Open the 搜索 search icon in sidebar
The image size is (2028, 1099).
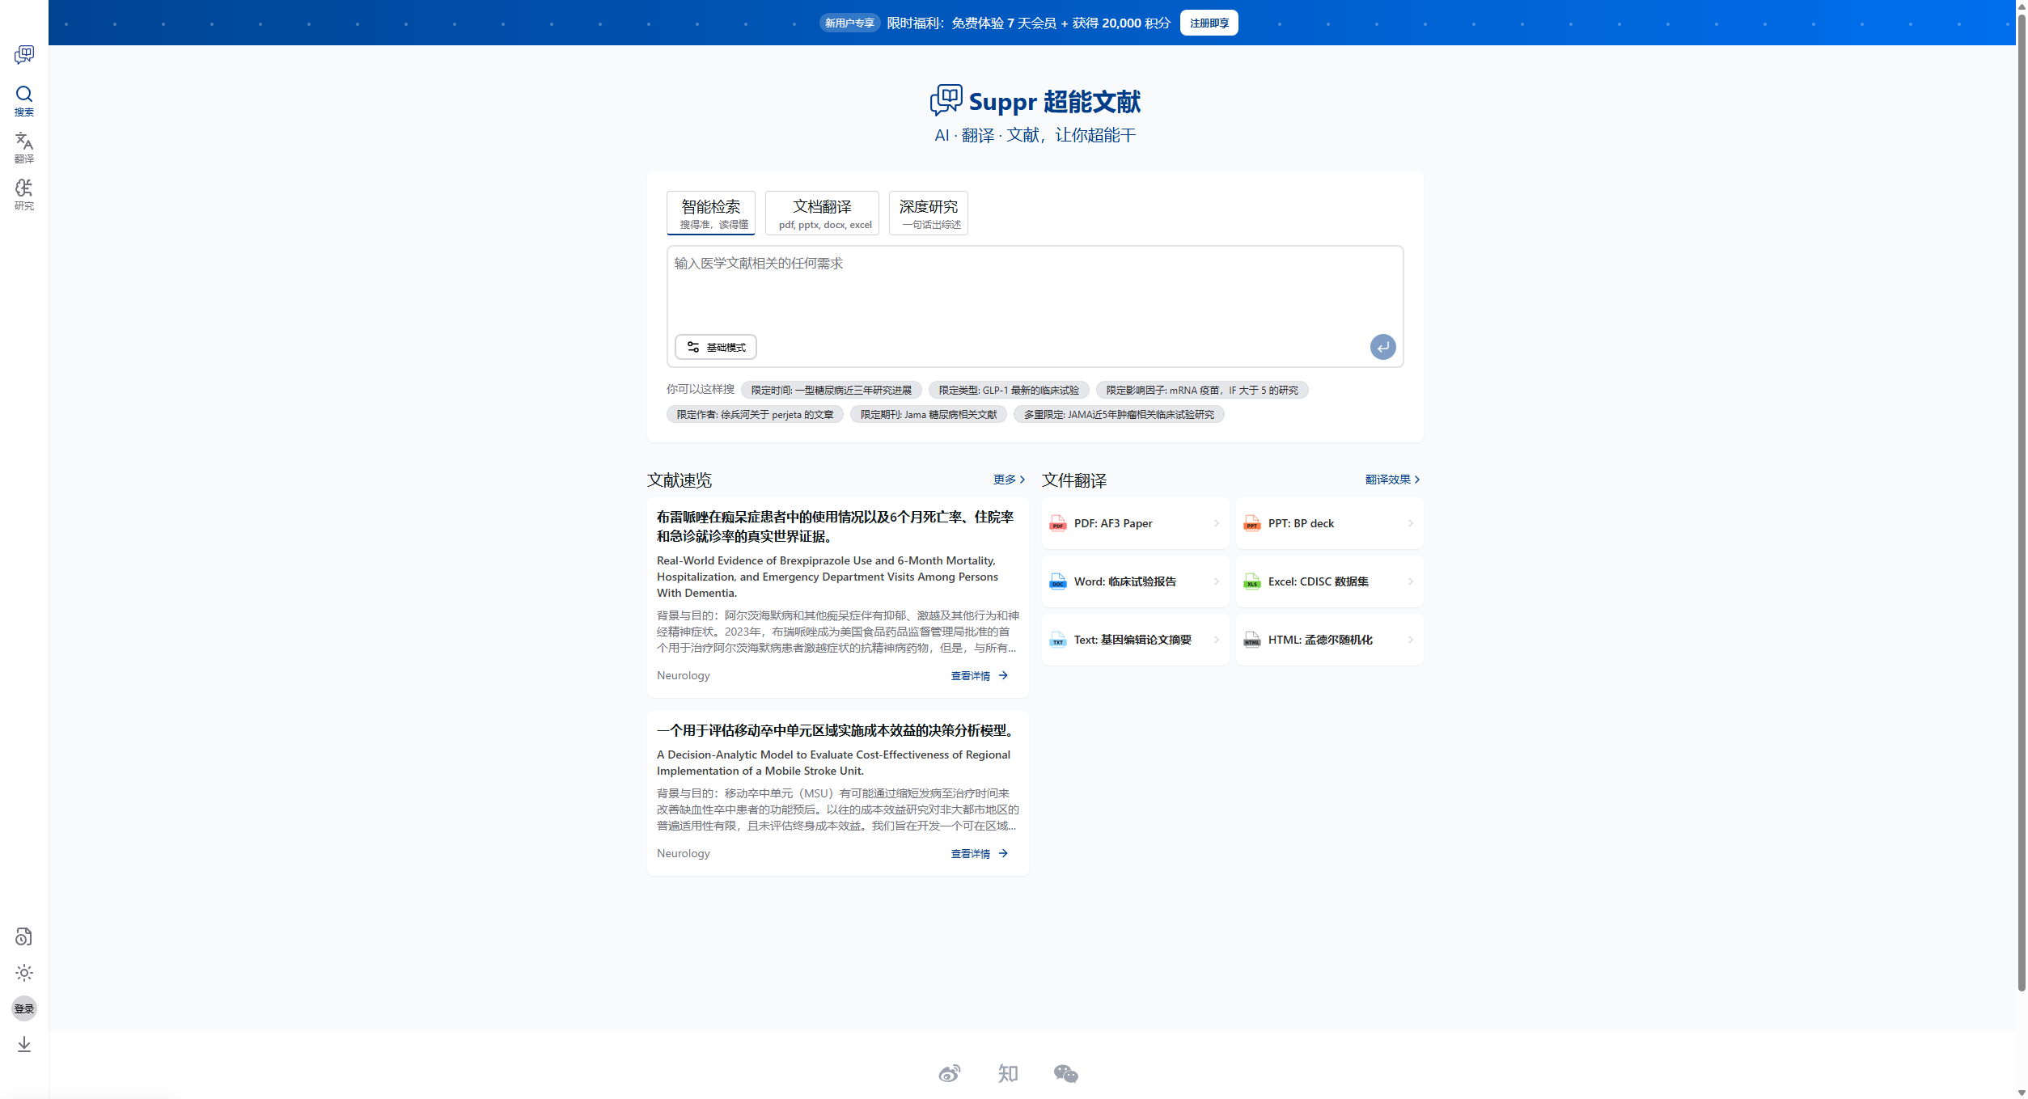24,101
